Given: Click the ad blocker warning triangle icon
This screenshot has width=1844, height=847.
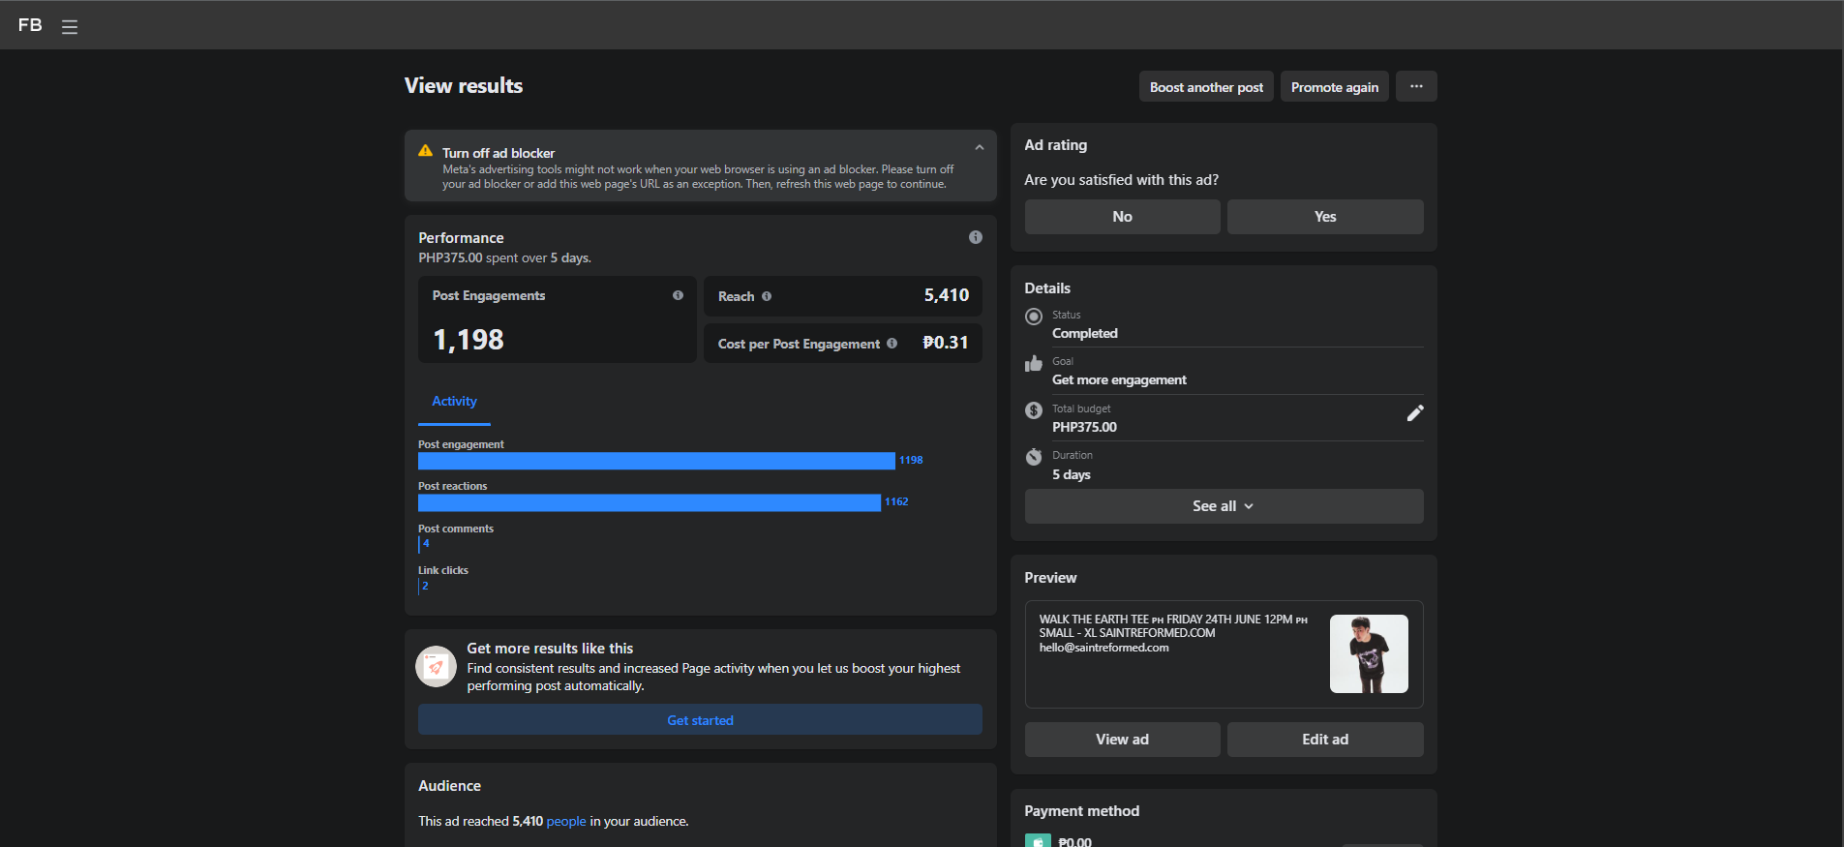Looking at the screenshot, I should coord(425,151).
